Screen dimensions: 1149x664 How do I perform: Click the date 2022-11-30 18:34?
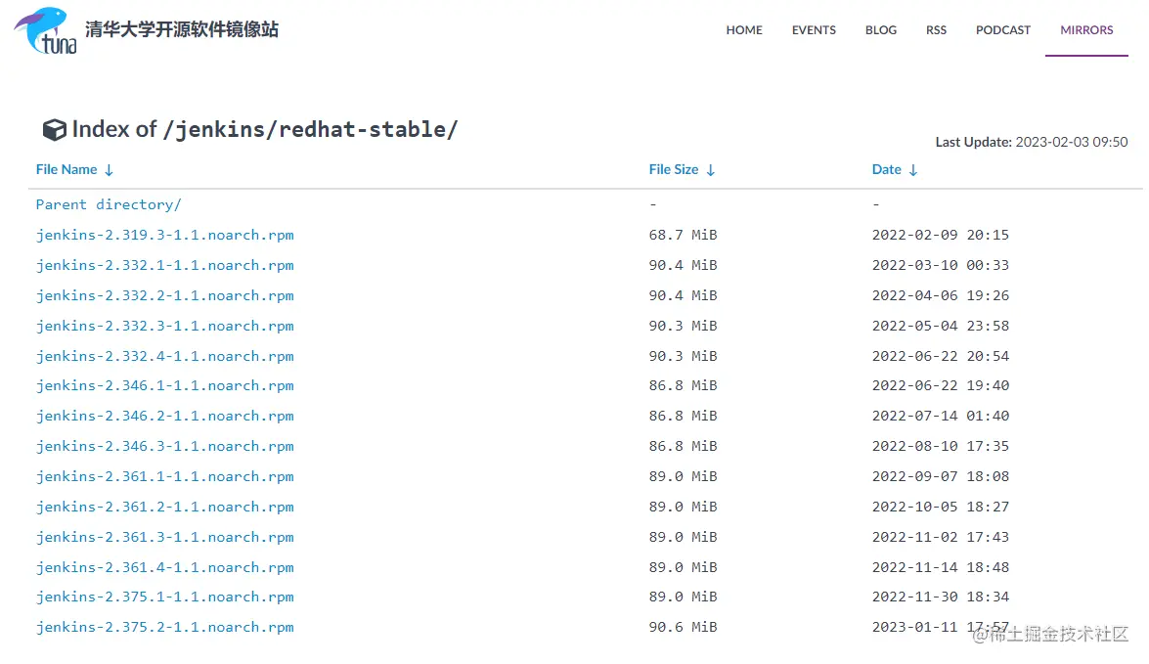[940, 597]
